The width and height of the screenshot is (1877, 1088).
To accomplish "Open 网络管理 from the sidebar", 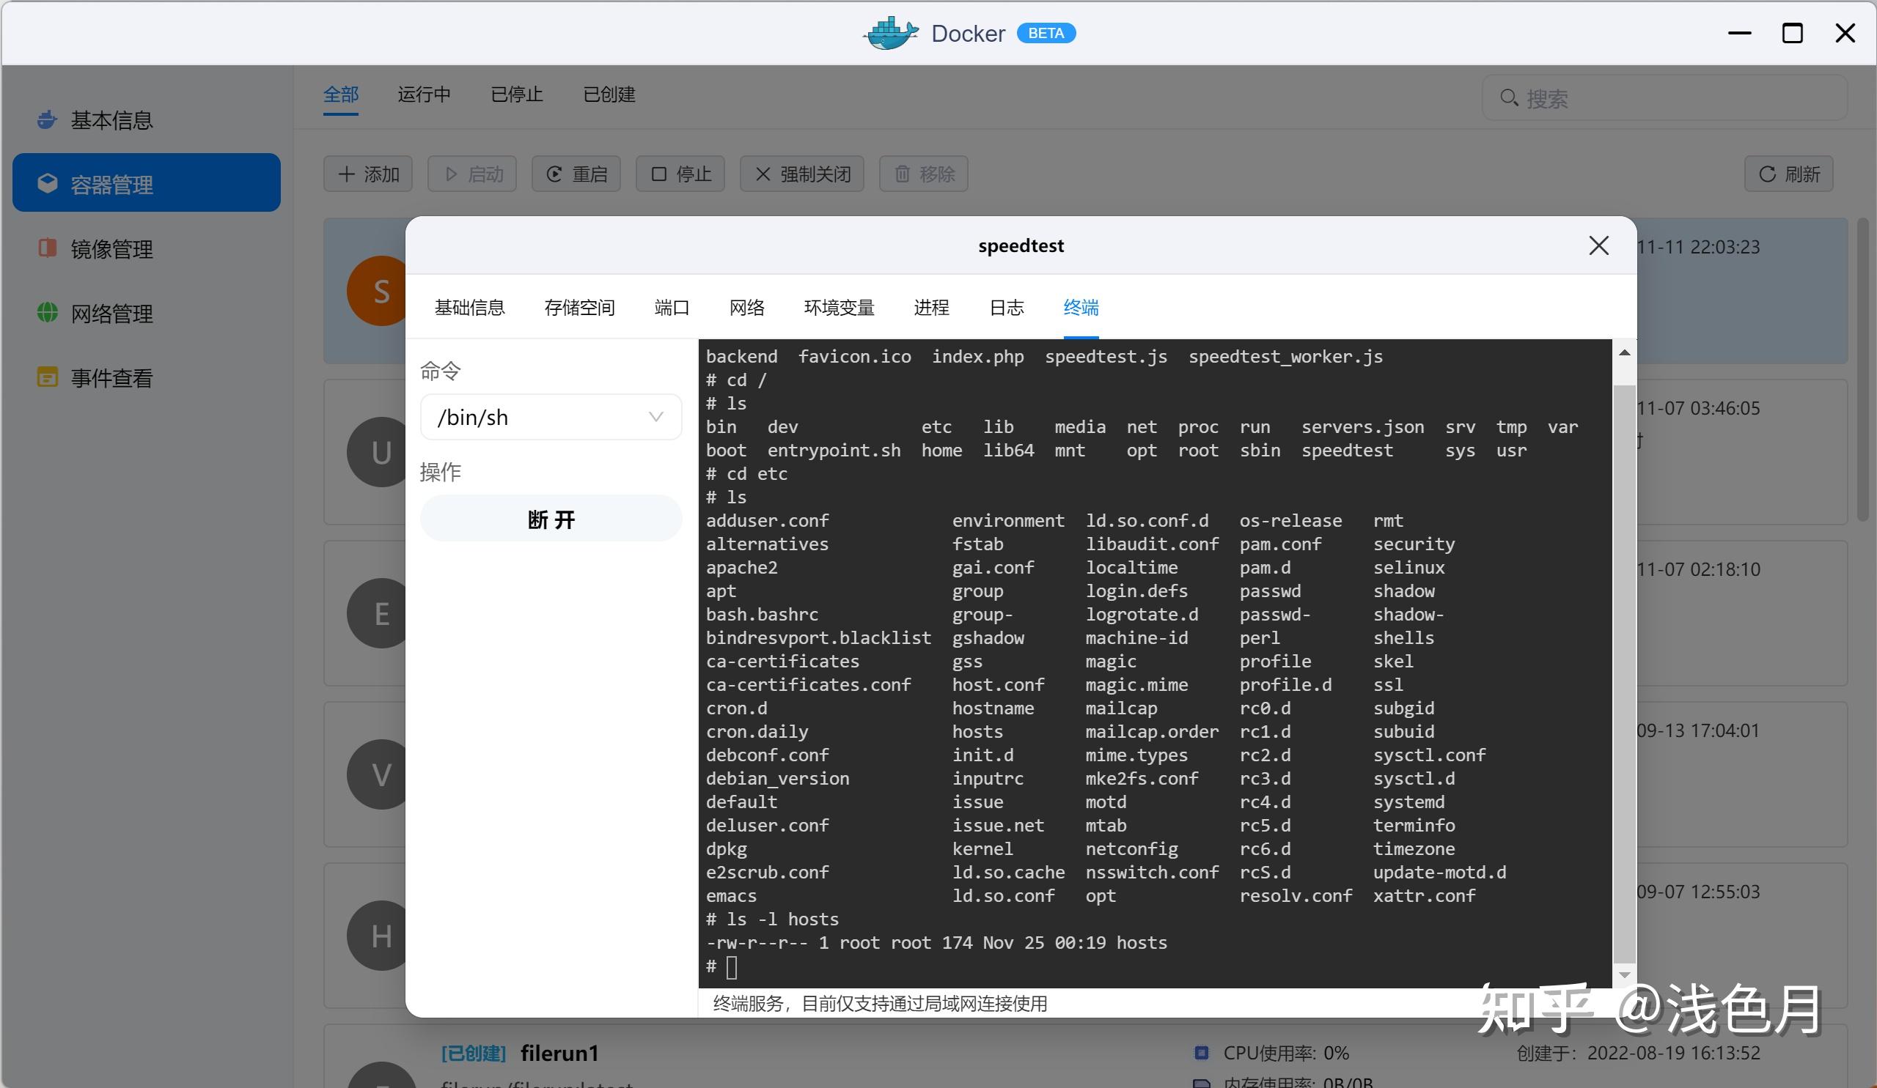I will (110, 314).
